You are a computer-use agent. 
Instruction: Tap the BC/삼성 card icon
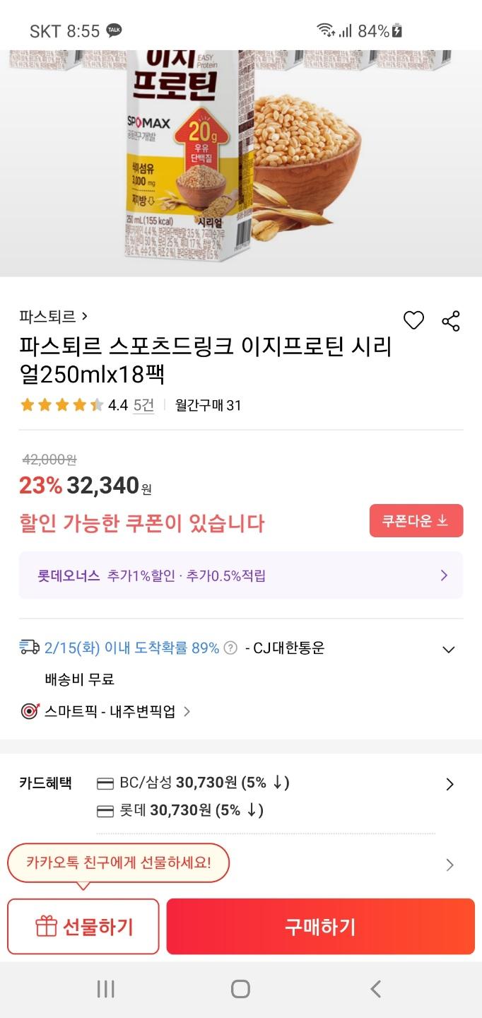point(105,783)
